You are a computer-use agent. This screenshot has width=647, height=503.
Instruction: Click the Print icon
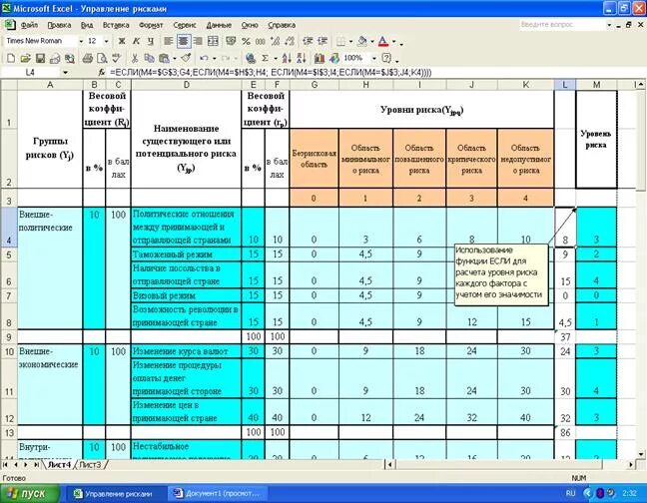click(x=87, y=58)
